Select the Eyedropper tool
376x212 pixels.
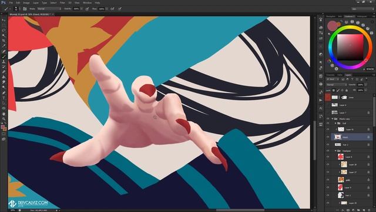(4, 46)
